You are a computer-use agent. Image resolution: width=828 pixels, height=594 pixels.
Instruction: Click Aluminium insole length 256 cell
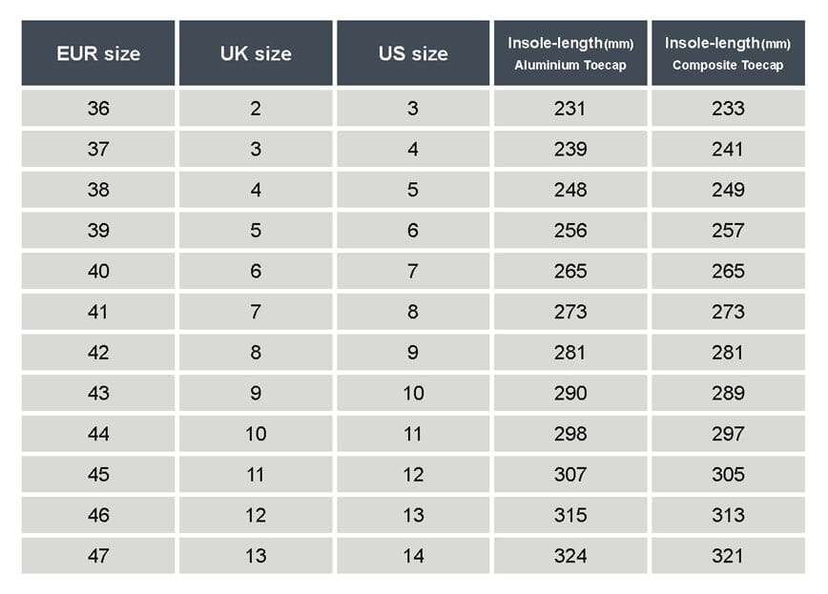pos(570,230)
